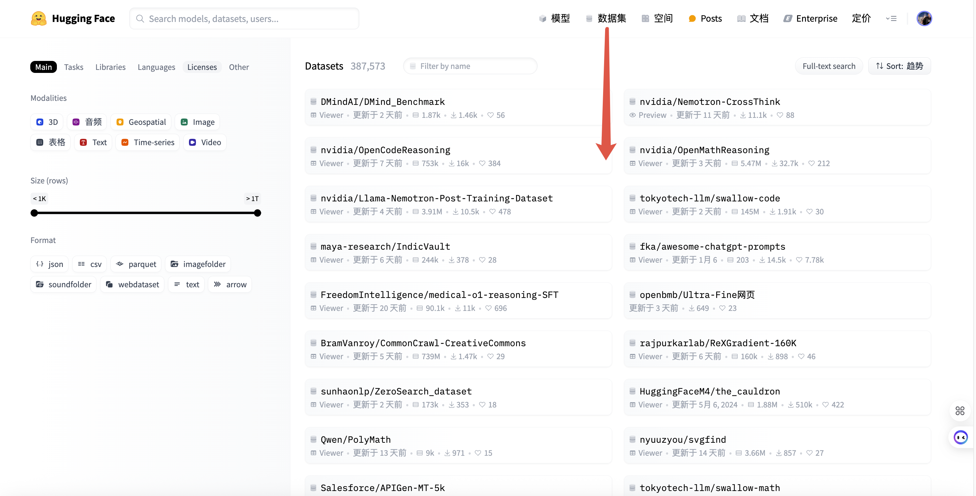Open rajpurkarlab/ReXGradient-160K dataset
Screen dimensions: 976x496
(777, 349)
